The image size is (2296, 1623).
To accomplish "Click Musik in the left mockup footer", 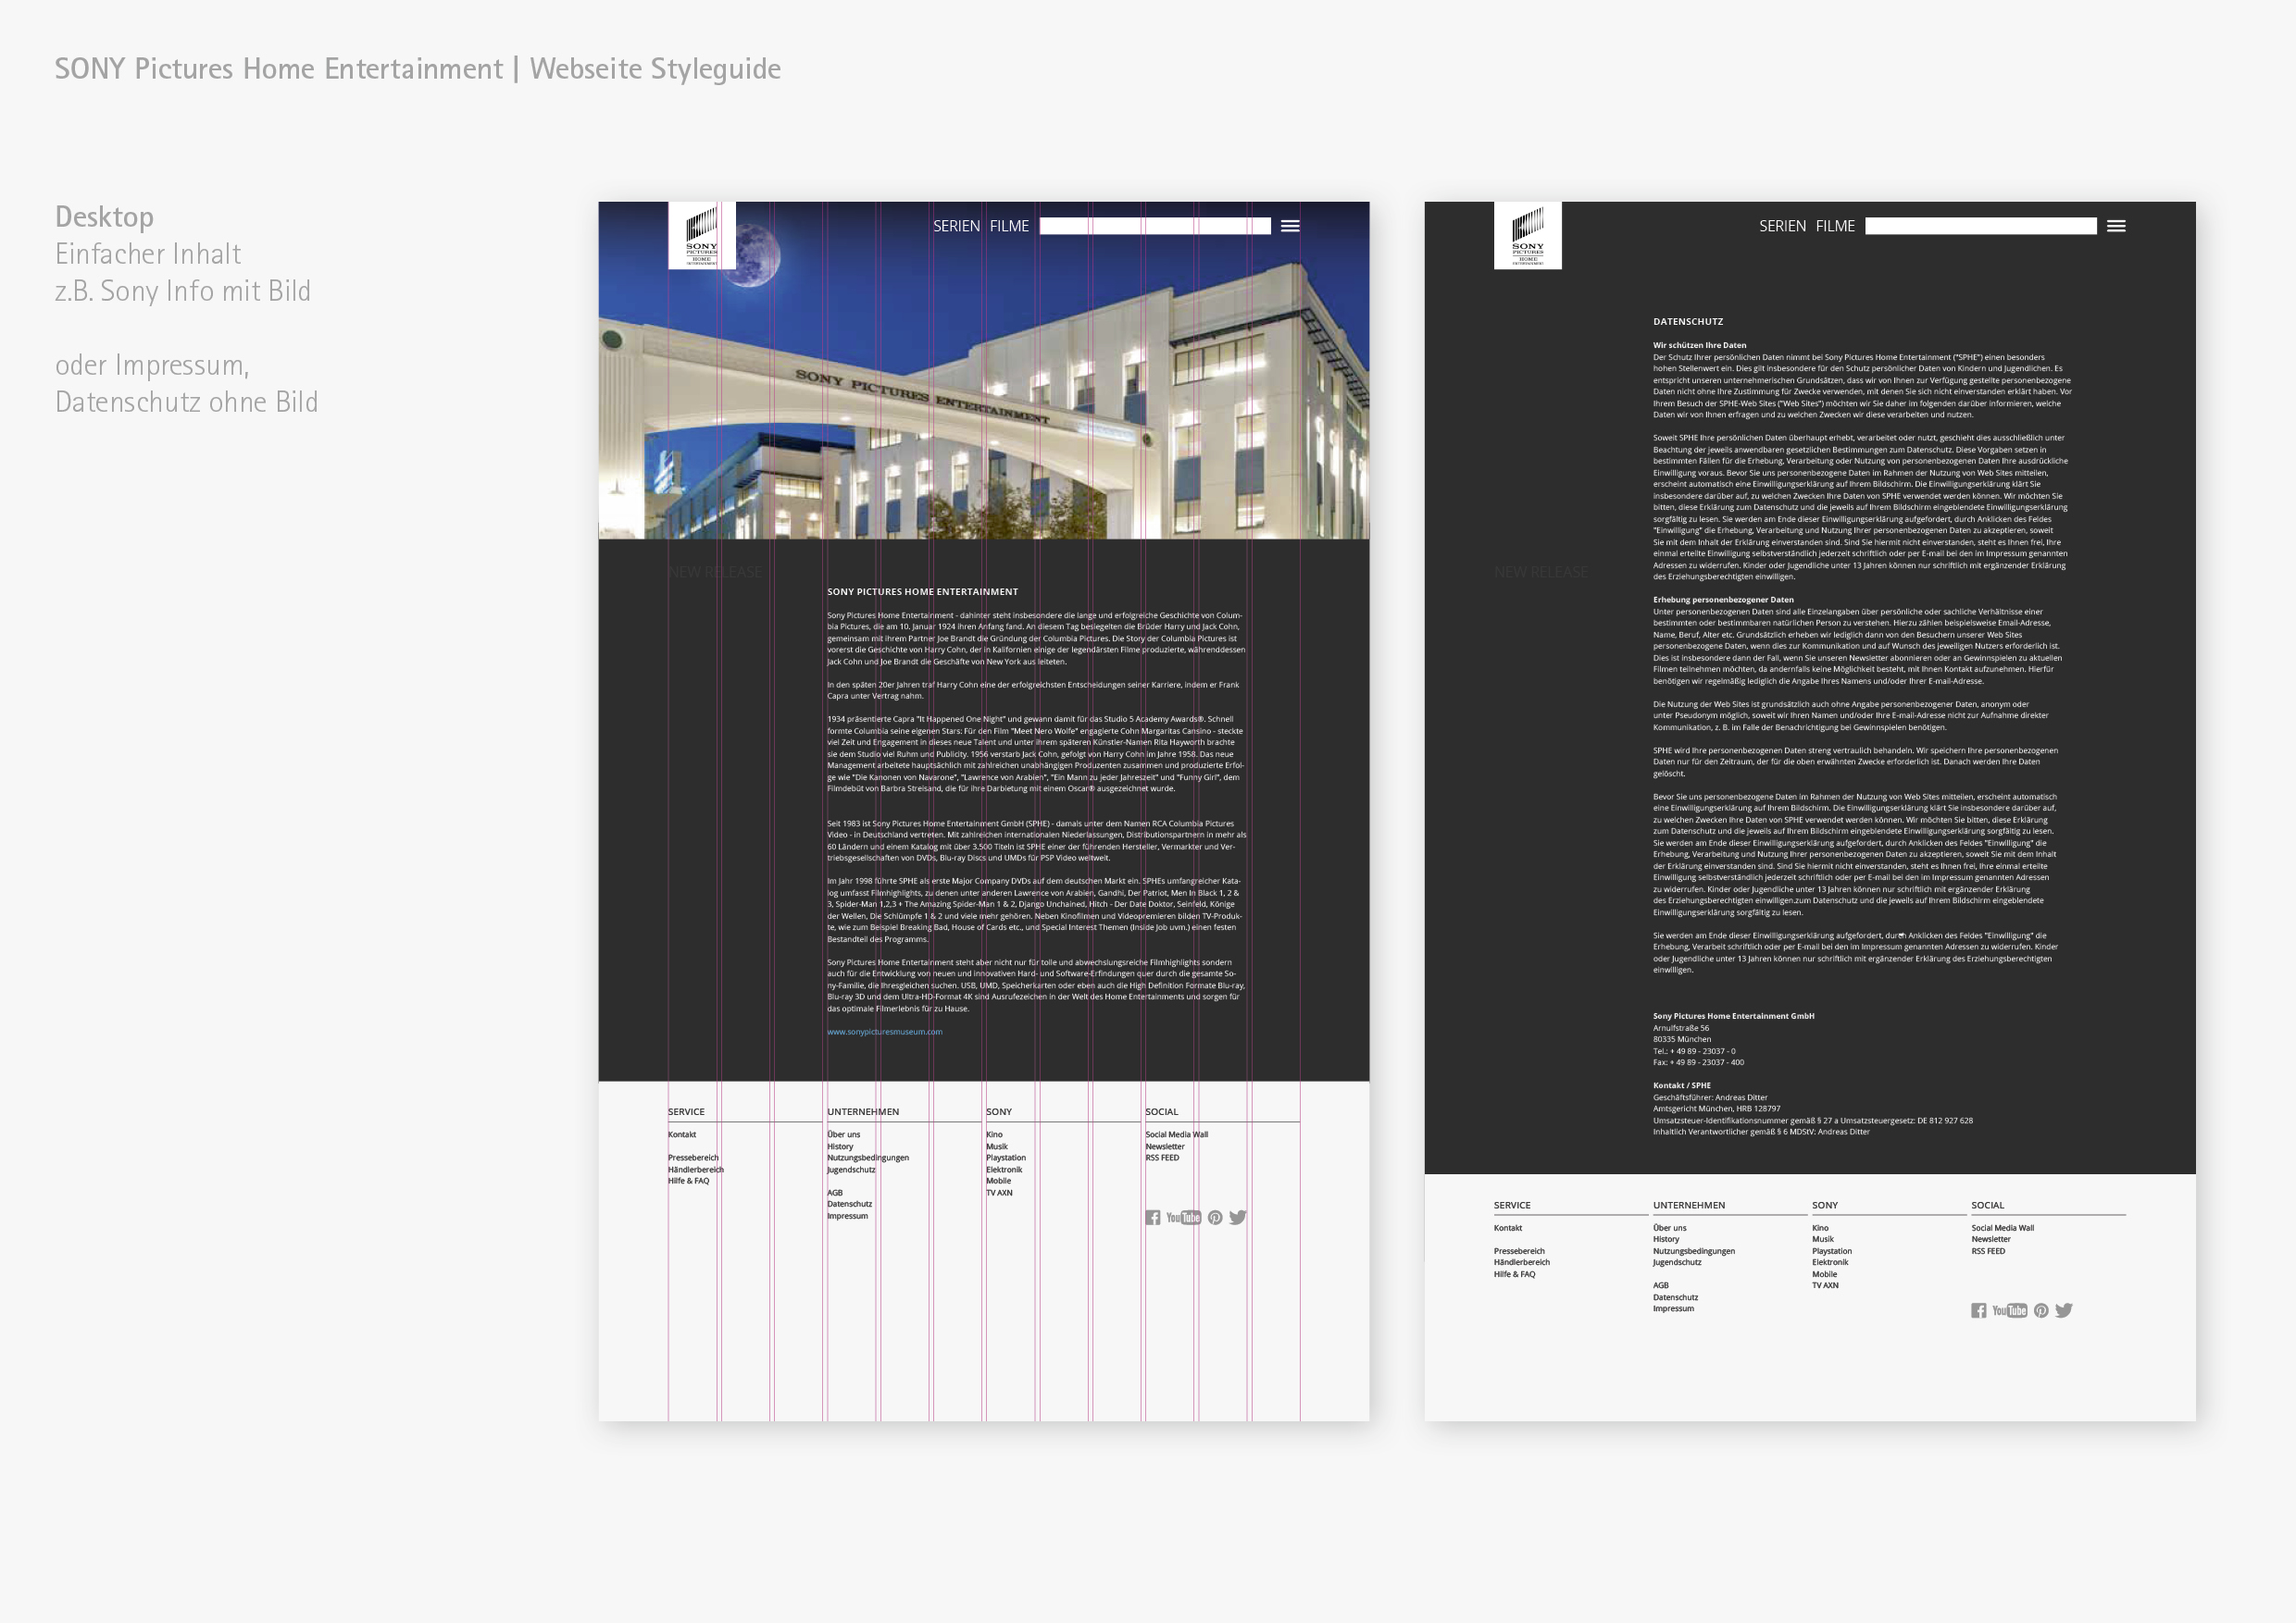I will coord(997,1146).
